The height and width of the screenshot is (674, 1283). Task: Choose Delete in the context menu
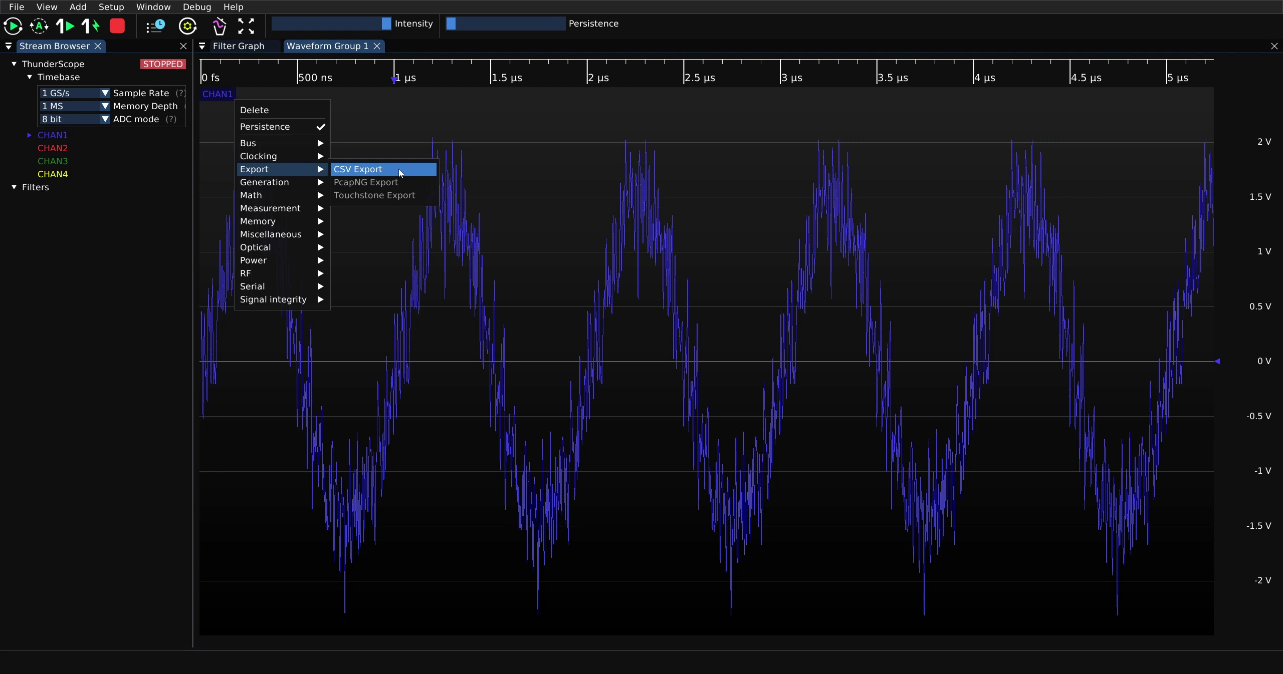click(x=282, y=110)
